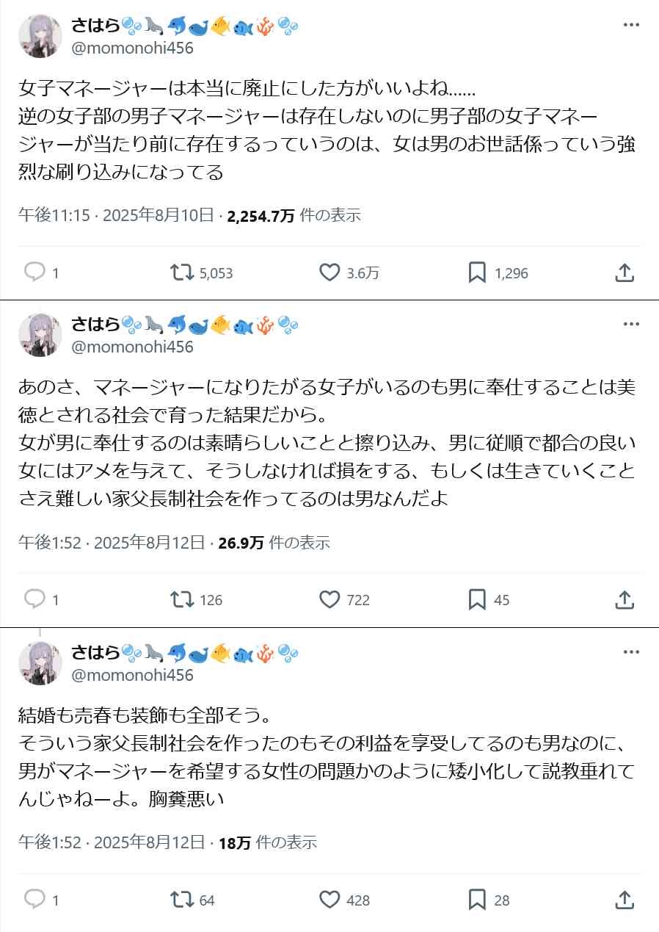Open the first tweet's author avatar
659x932 pixels.
tap(40, 35)
